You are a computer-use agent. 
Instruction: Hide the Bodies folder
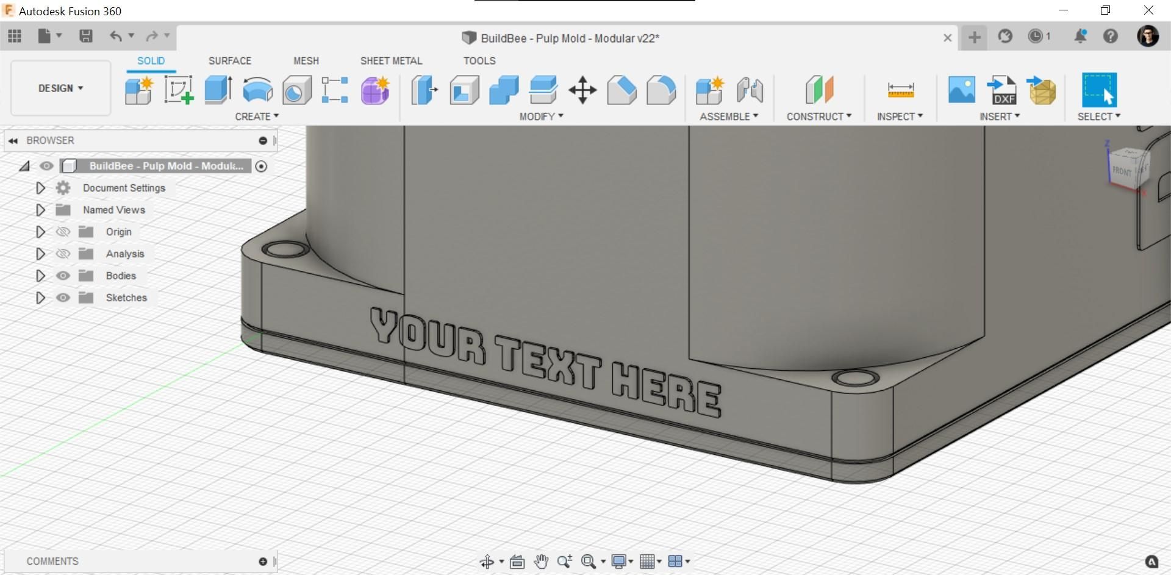[x=63, y=276]
